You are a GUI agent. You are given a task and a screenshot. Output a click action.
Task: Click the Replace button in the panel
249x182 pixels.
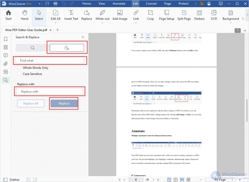point(64,104)
